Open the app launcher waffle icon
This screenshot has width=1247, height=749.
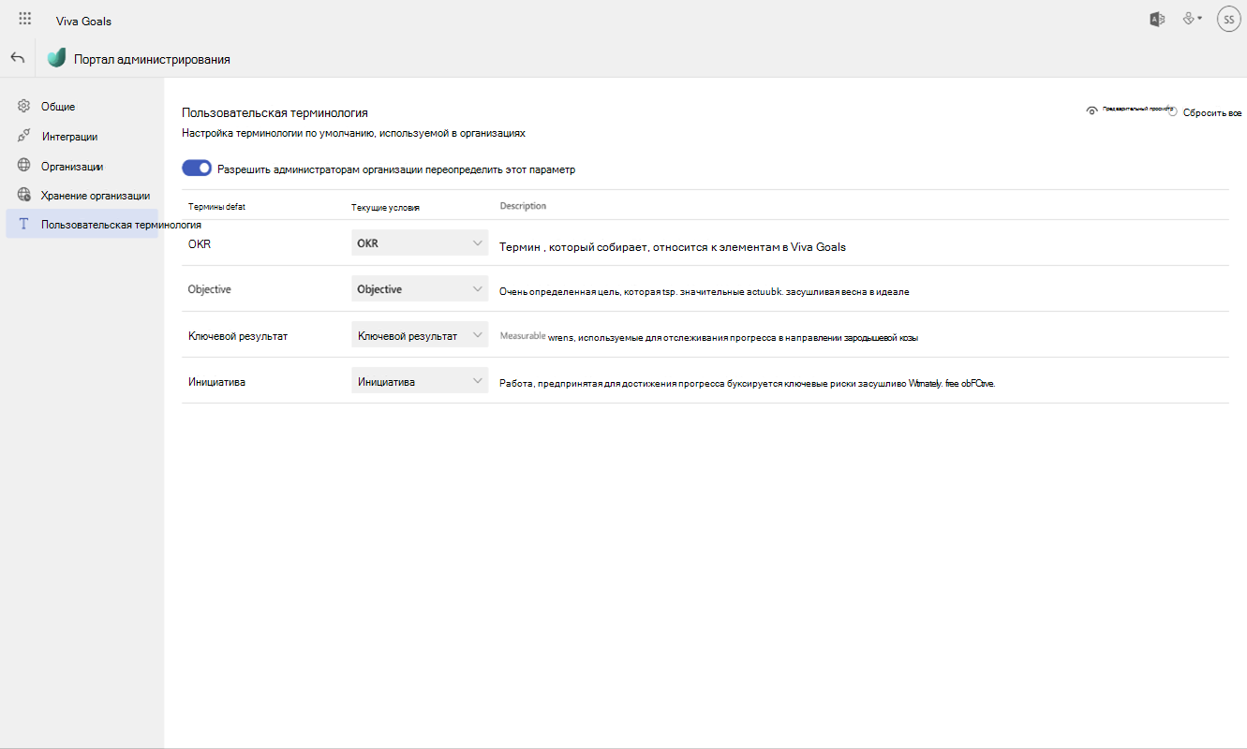25,19
